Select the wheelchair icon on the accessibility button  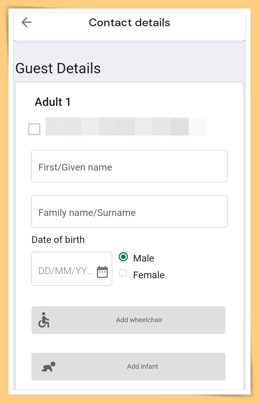coord(43,320)
